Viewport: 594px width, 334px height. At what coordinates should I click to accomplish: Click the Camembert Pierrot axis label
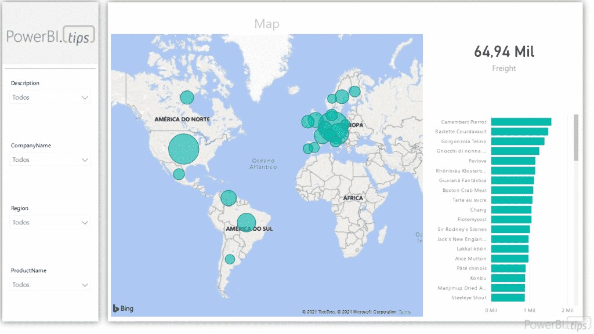click(463, 122)
